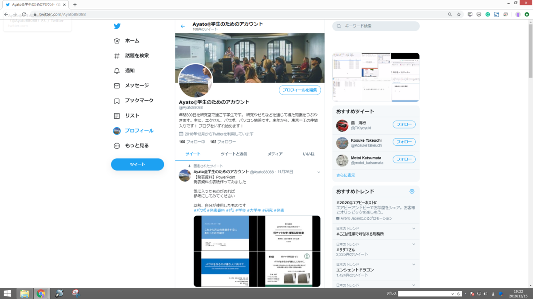This screenshot has height=299, width=533.
Task: Open リスト with the list icon
Action: (116, 116)
